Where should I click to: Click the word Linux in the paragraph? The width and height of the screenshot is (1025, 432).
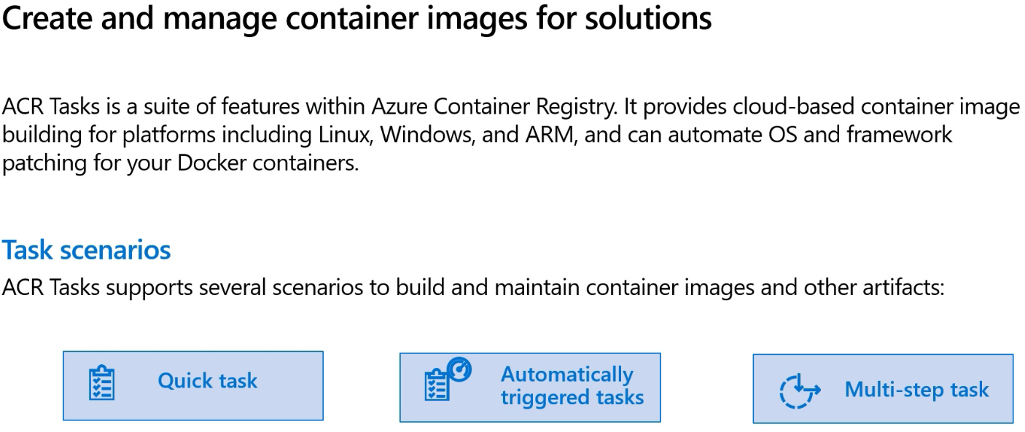pos(349,135)
